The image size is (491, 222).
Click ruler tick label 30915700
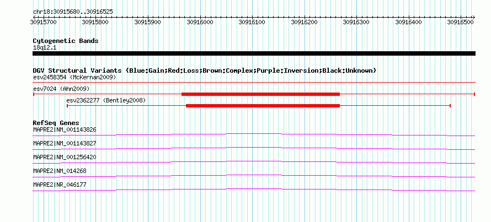pyautogui.click(x=43, y=22)
